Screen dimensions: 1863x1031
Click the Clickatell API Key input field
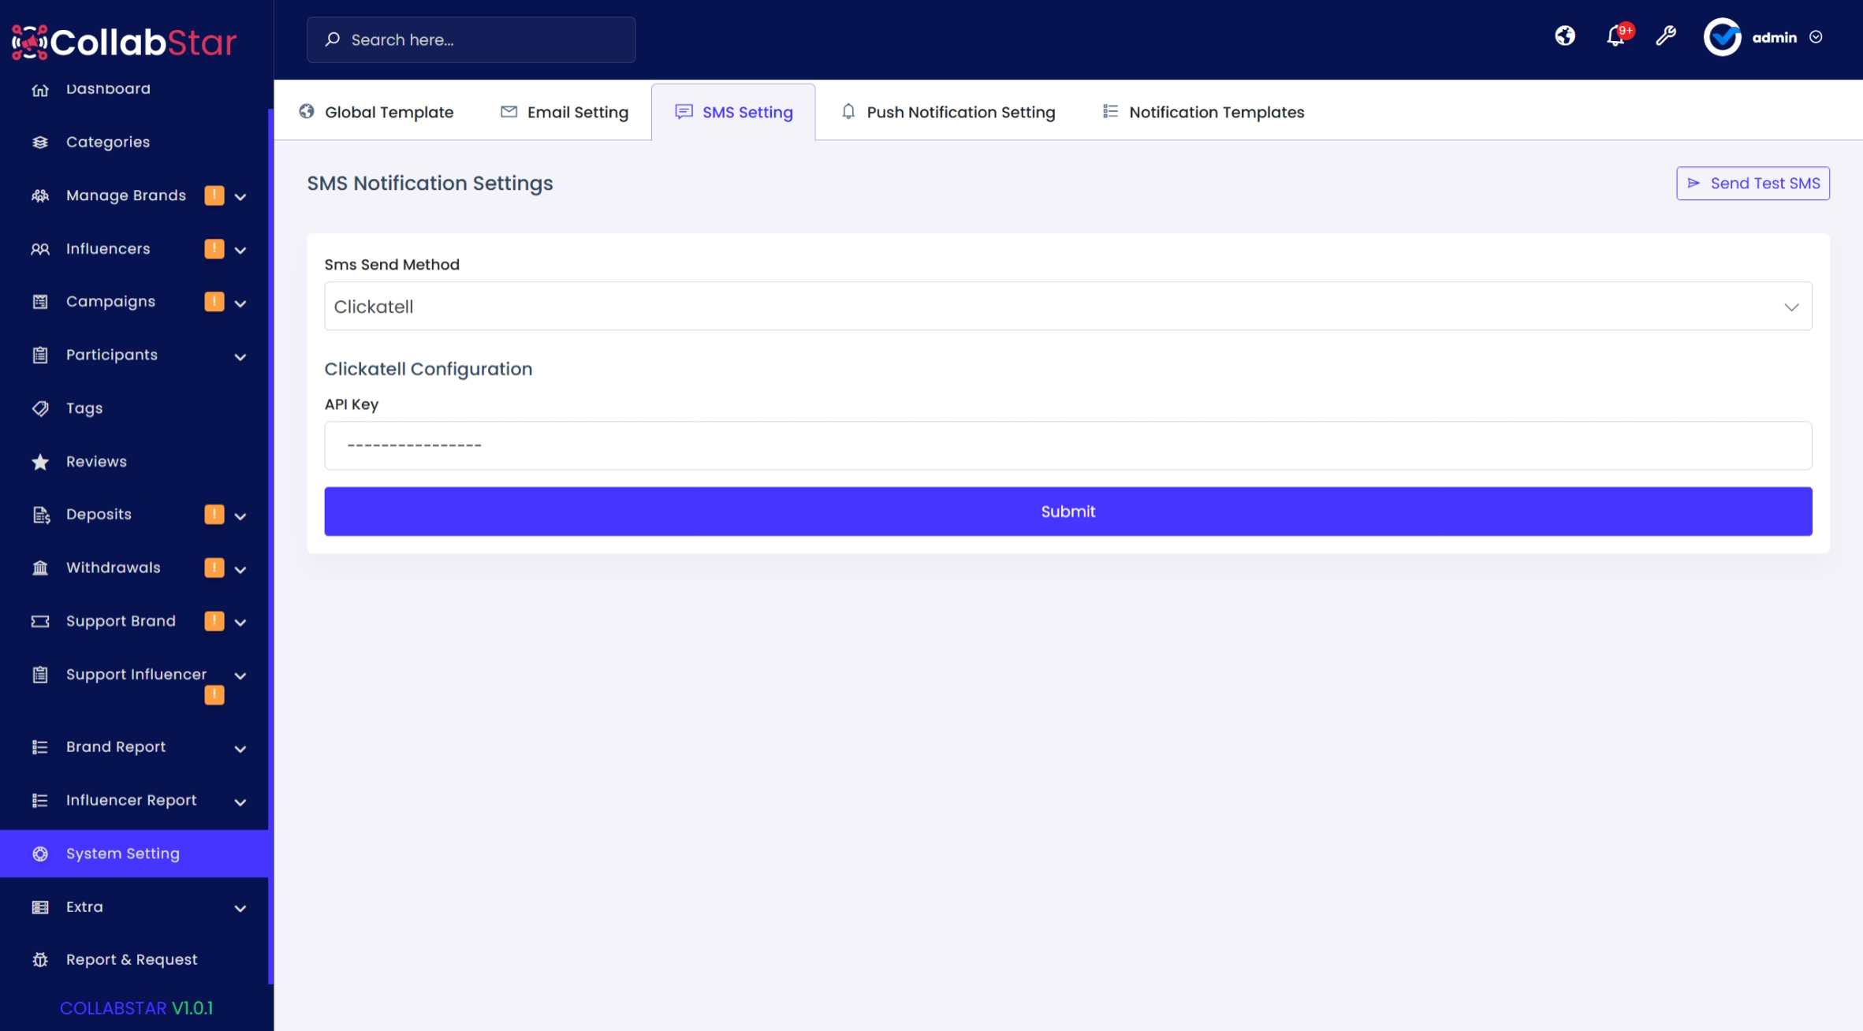1067,445
